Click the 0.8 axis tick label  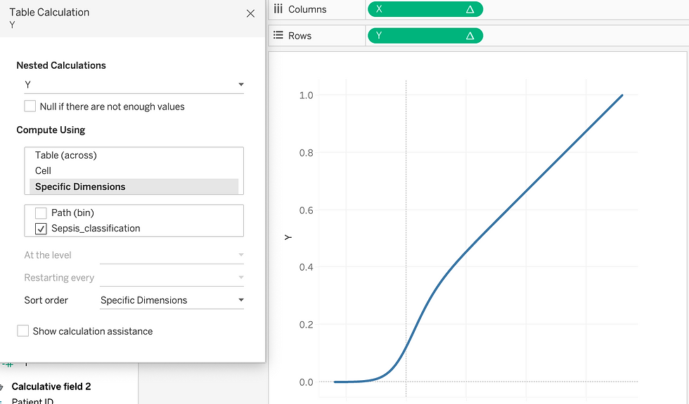tap(307, 153)
